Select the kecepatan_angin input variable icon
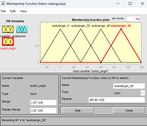The width and height of the screenshot is (147, 126). point(8,29)
